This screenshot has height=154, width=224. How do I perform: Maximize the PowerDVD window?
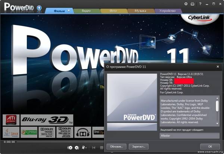pos(214,4)
